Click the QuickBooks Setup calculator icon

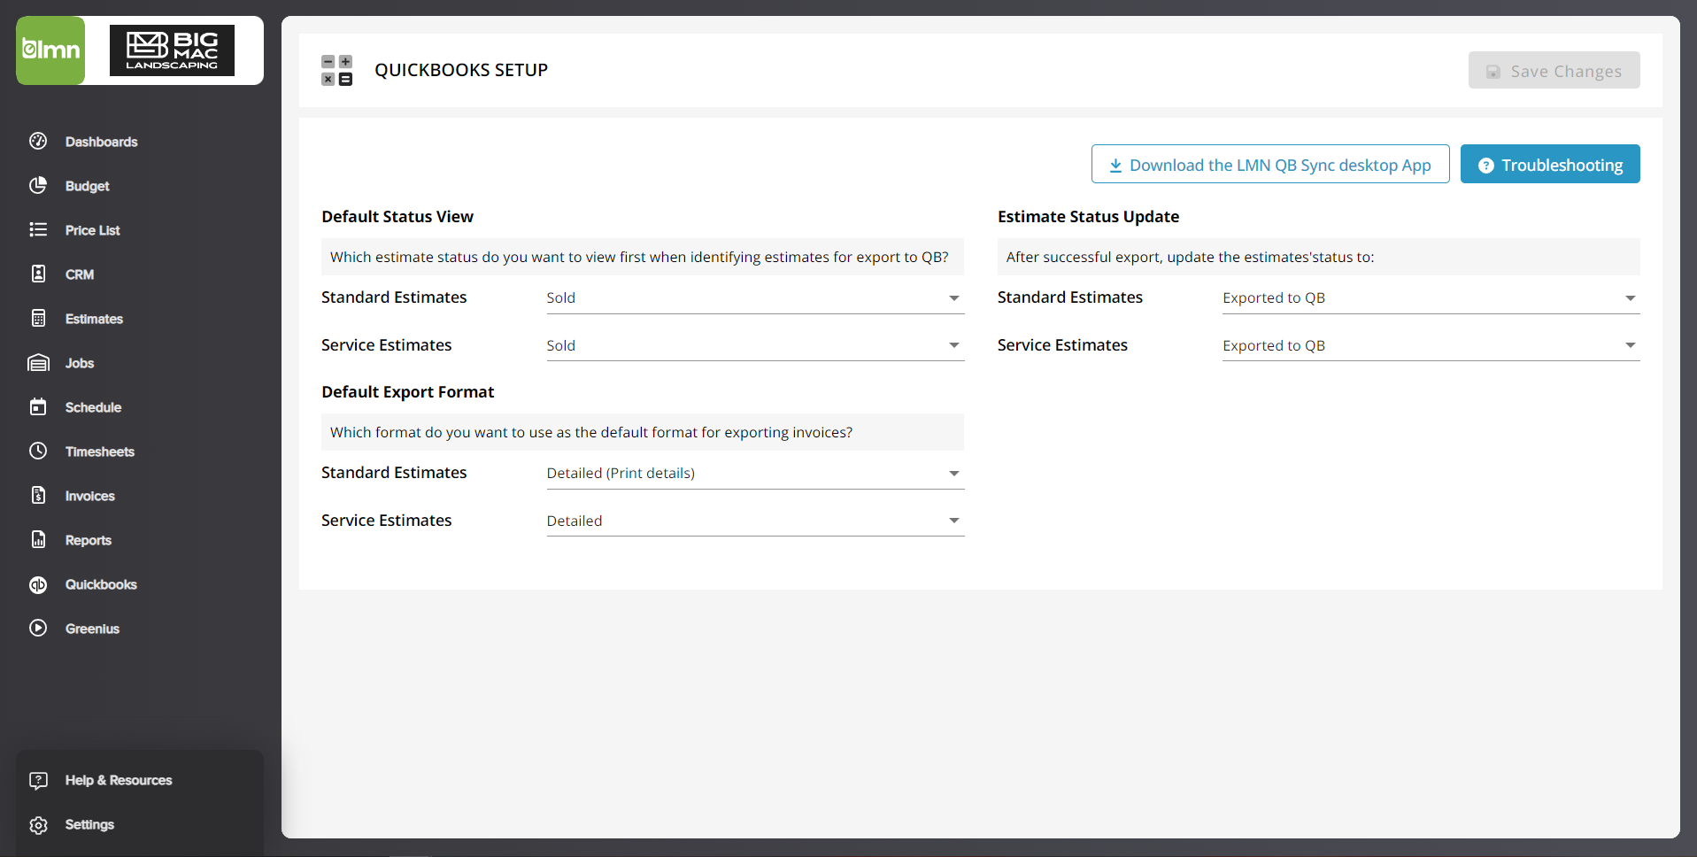point(336,70)
